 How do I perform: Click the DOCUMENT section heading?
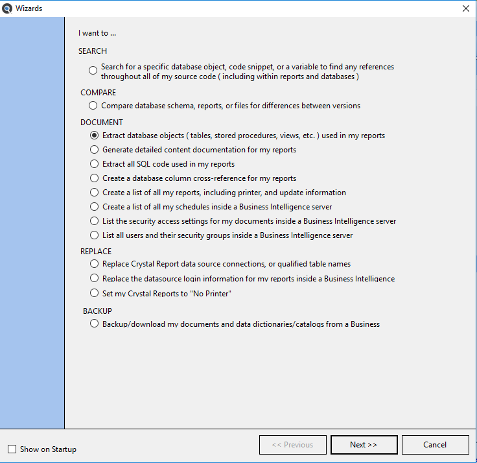[x=102, y=123]
